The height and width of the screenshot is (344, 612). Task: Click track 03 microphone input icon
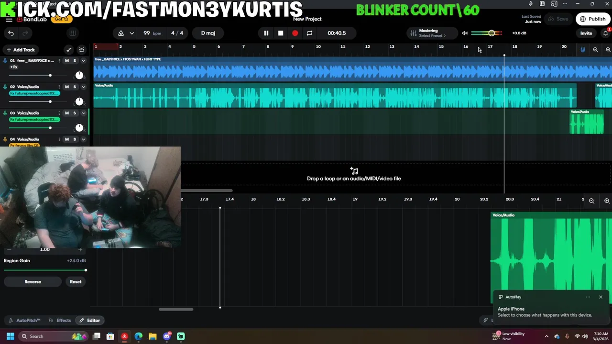(5, 113)
